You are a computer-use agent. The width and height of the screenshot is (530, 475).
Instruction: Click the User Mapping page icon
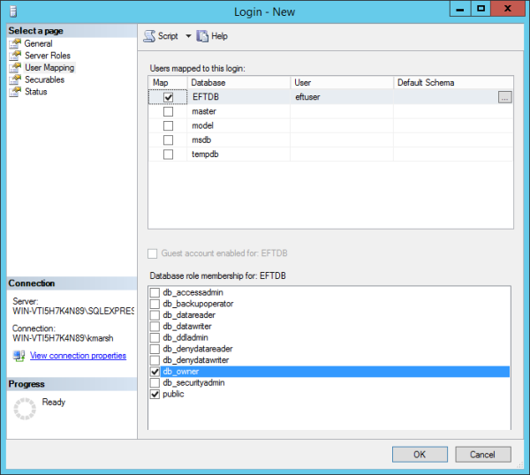pos(15,67)
